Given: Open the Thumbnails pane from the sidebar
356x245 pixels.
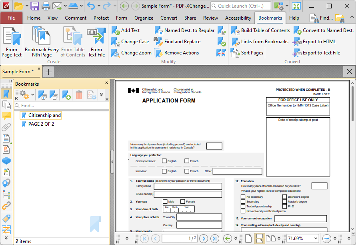Looking at the screenshot, I should pos(6,105).
